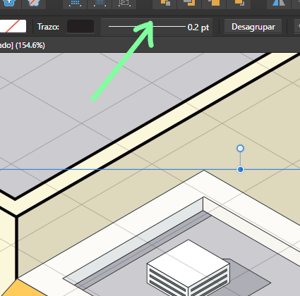Toggle Move by Whole Pixels icon
Image resolution: width=300 pixels, height=296 pixels.
(100, 4)
